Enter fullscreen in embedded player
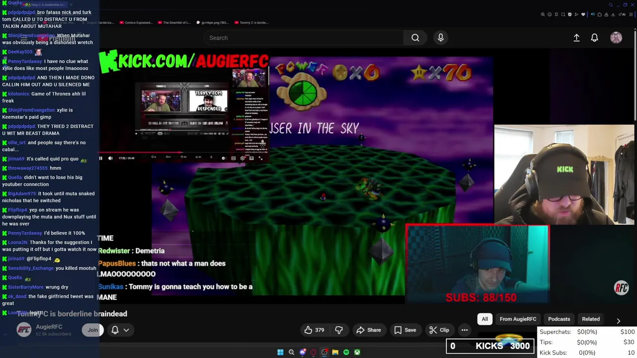 261,158
